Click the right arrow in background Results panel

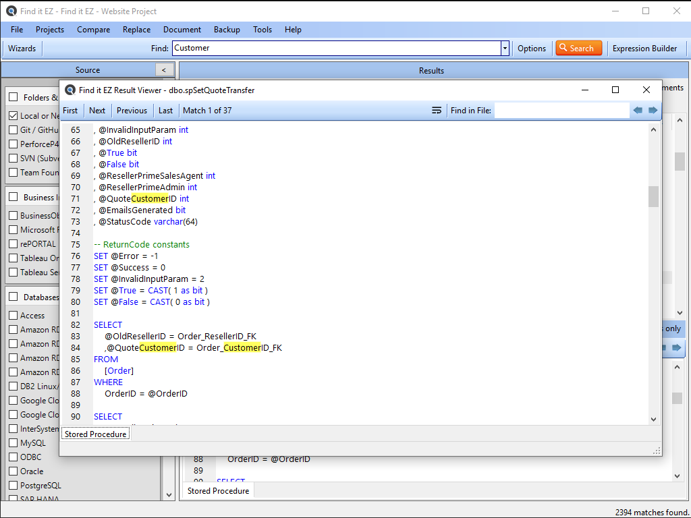(x=676, y=348)
